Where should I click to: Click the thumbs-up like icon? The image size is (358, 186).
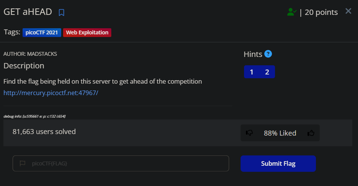coord(311,133)
